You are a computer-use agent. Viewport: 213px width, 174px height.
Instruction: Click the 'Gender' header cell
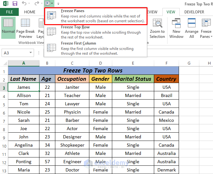pos(100,79)
